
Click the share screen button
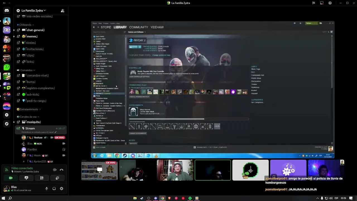[x=26, y=178]
